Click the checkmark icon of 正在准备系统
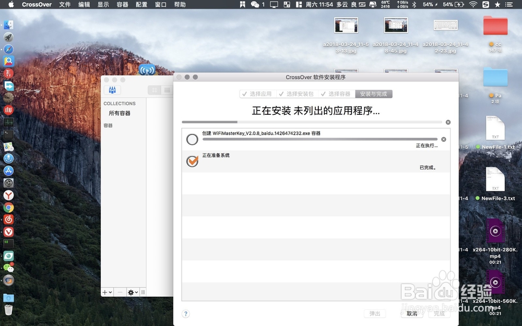The width and height of the screenshot is (522, 326). [x=192, y=161]
